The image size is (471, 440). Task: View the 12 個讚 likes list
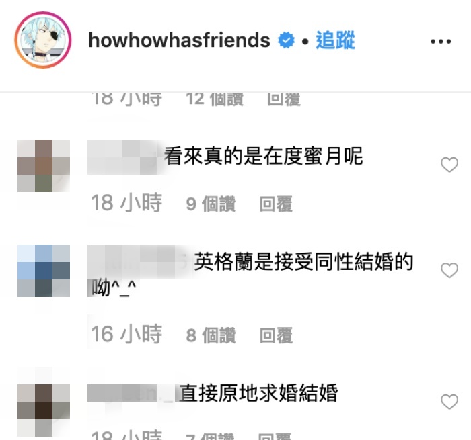pyautogui.click(x=214, y=99)
